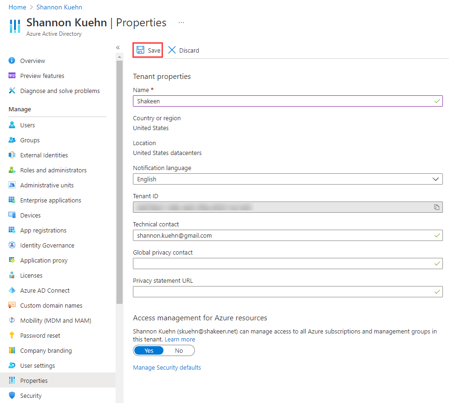Go to the Shannon Kuehn breadcrumb
The width and height of the screenshot is (449, 403).
[x=59, y=7]
